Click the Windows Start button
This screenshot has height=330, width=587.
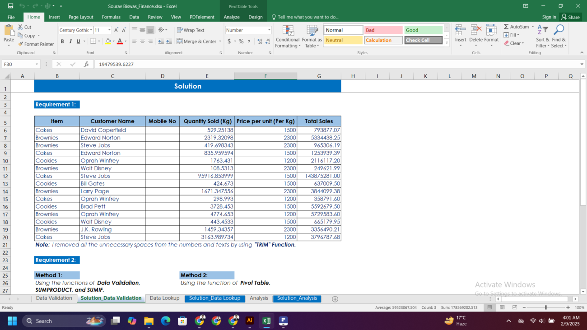pos(12,321)
